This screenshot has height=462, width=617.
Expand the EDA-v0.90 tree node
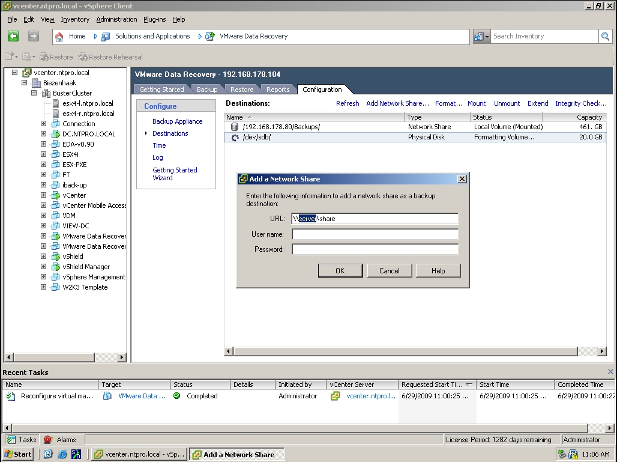(x=44, y=144)
